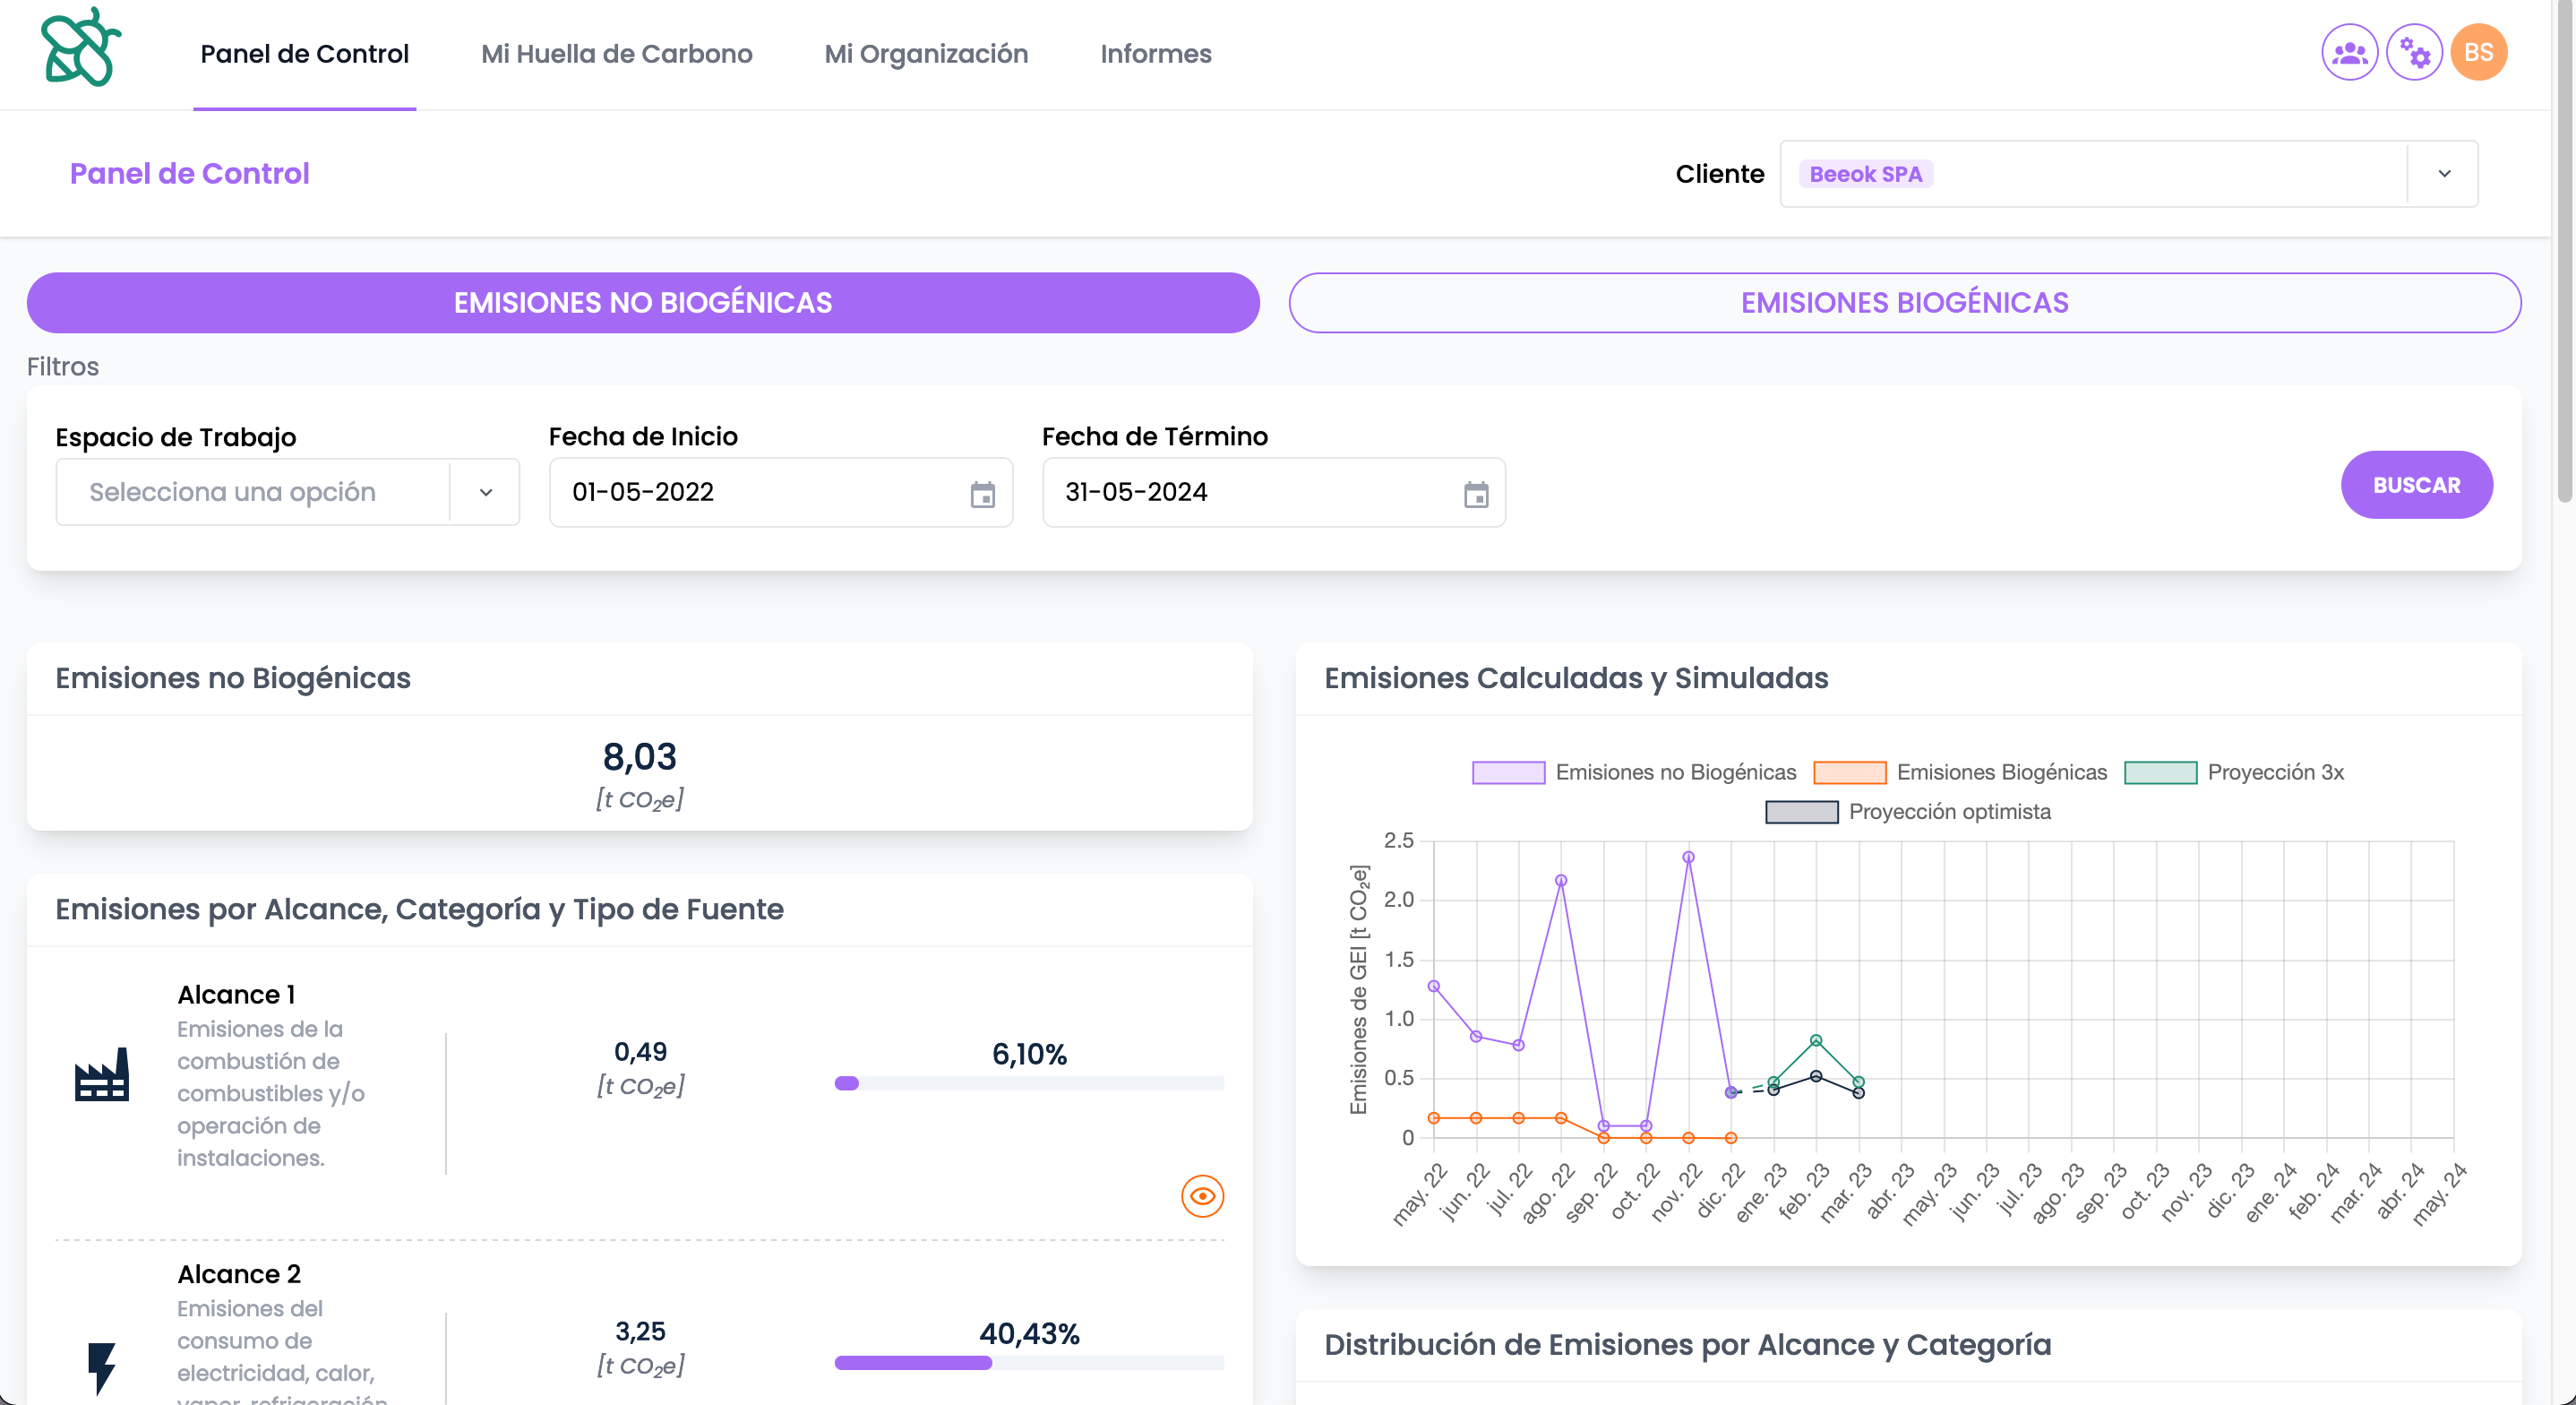Click the Alcance 2 40,43% progress bar
Image resolution: width=2576 pixels, height=1405 pixels.
1029,1362
